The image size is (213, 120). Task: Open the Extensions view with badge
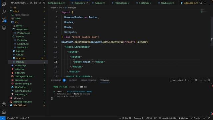4,20
